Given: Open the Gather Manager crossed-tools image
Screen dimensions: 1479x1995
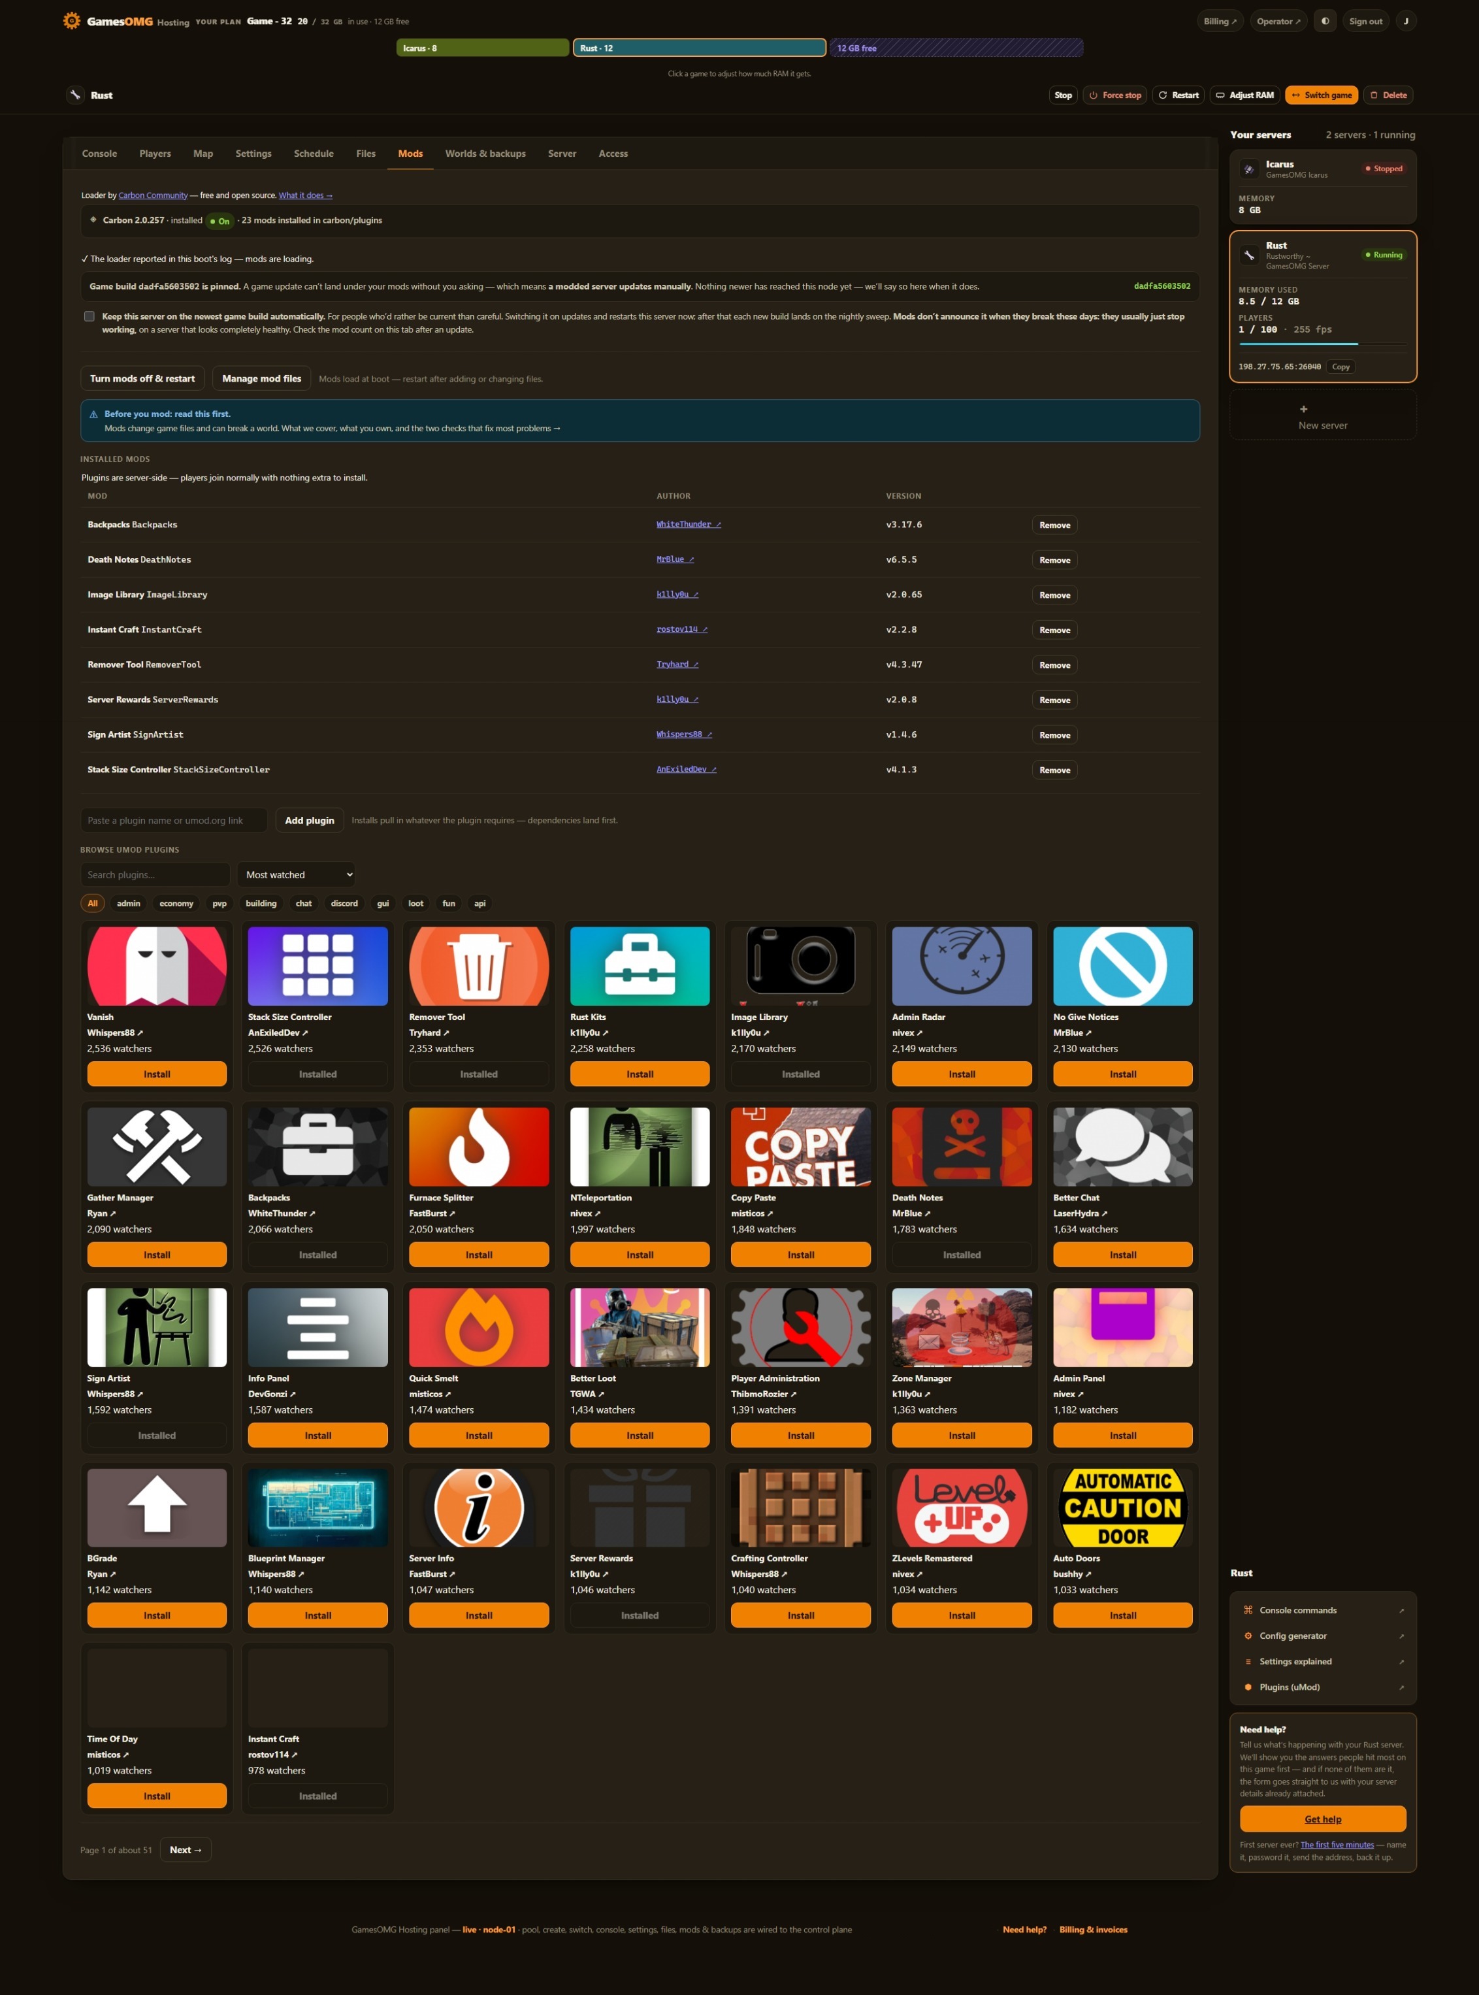Looking at the screenshot, I should click(x=157, y=1146).
